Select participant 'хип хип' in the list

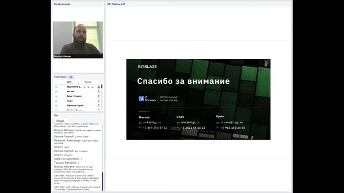click(70, 92)
